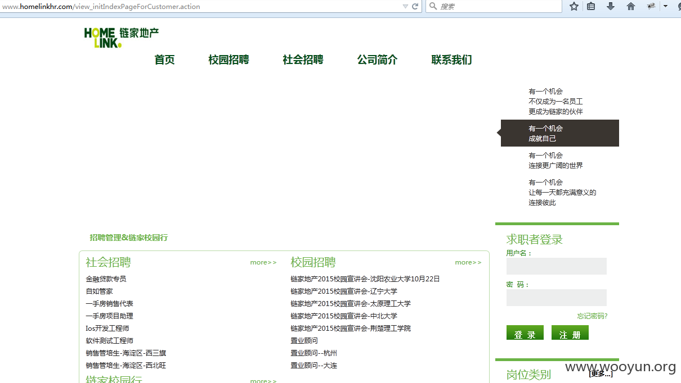681x383 pixels.
Task: Open the 一手房项目助理 job listing
Action: 109,316
